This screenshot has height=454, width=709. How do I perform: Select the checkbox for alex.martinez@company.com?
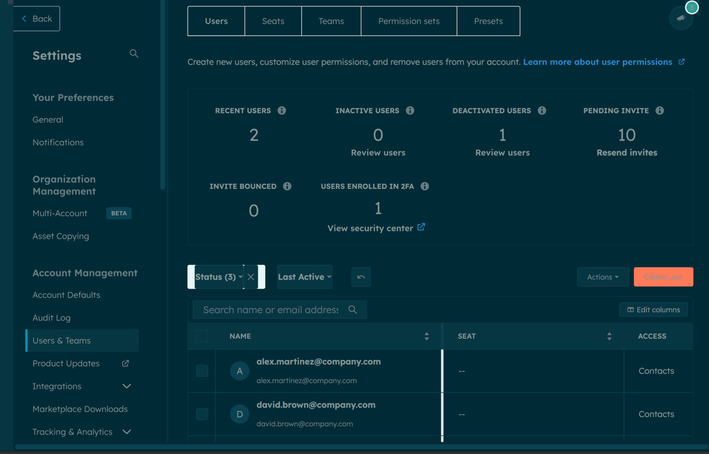tap(202, 371)
